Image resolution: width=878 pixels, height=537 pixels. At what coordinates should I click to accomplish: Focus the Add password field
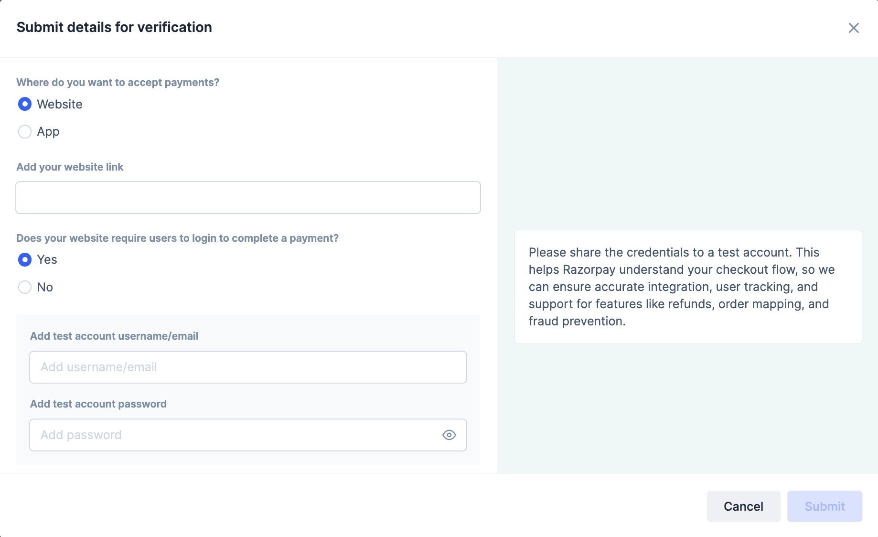tap(234, 435)
